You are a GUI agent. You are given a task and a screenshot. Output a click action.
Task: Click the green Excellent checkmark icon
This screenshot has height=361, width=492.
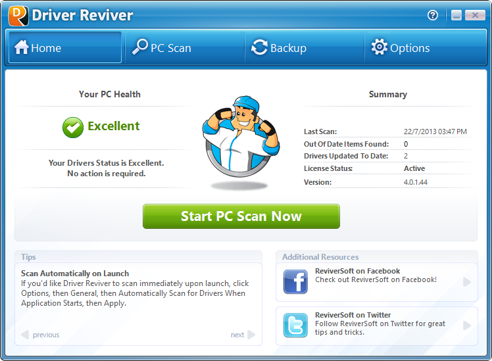73,128
